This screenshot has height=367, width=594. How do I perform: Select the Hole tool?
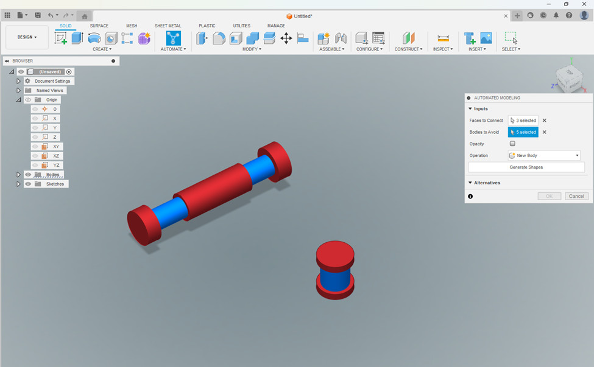(111, 38)
